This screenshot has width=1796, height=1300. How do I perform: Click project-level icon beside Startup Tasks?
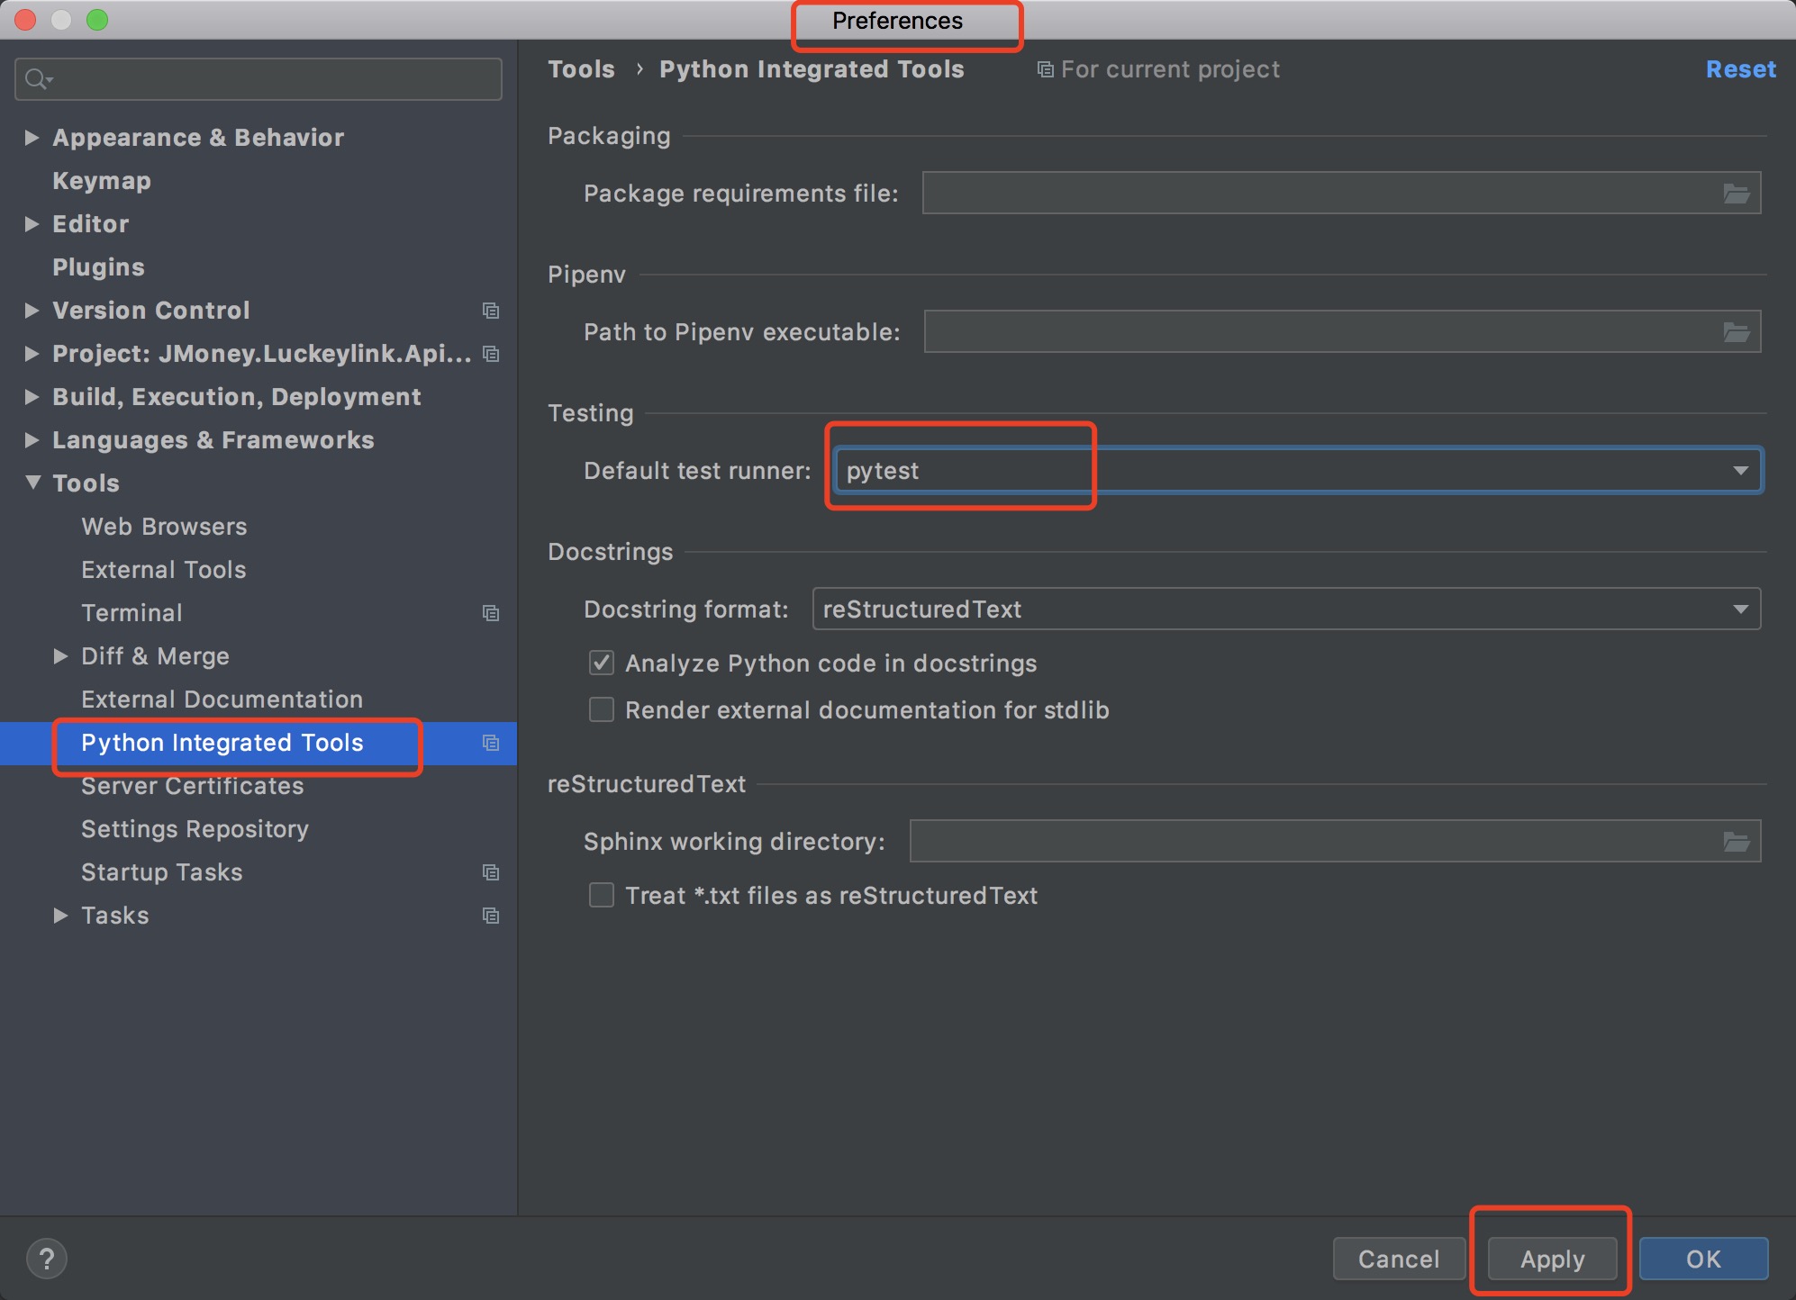491,872
